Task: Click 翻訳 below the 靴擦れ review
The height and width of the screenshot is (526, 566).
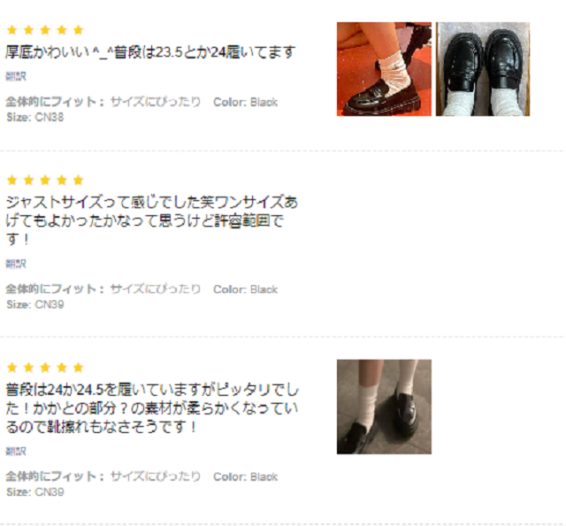Action: coord(16,451)
